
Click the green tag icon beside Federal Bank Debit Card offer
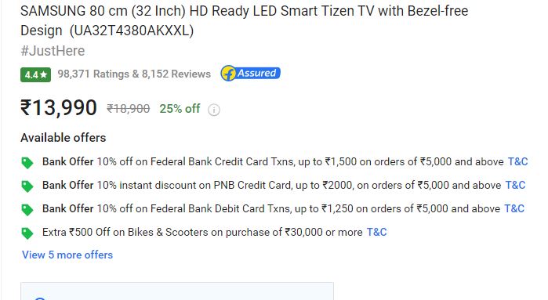point(27,210)
